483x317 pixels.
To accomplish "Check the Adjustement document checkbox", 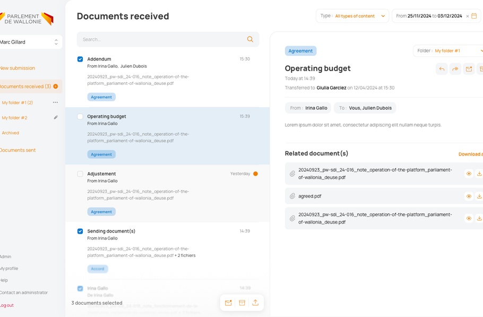I will coord(80,174).
